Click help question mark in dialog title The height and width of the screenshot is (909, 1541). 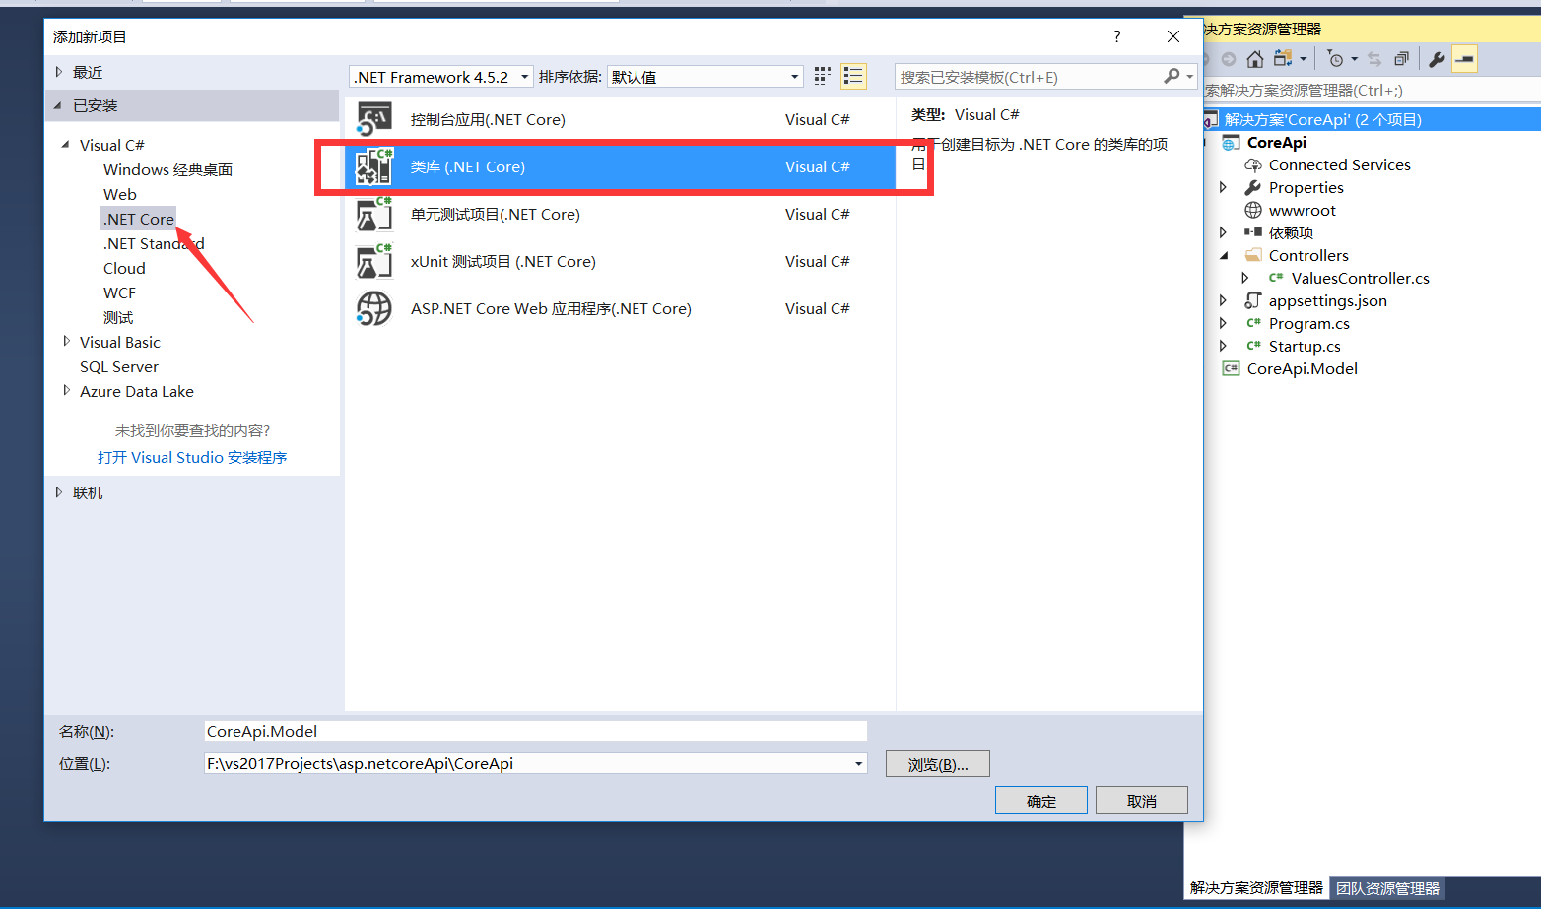coord(1116,36)
